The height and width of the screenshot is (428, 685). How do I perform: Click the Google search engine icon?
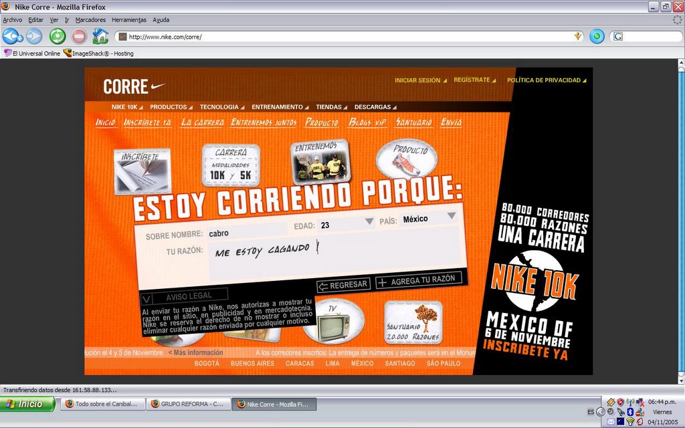coord(617,37)
